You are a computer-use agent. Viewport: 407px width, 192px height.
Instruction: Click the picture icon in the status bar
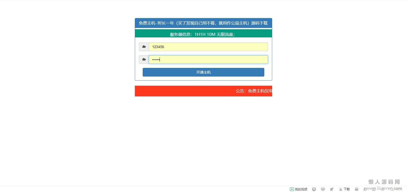point(314,189)
